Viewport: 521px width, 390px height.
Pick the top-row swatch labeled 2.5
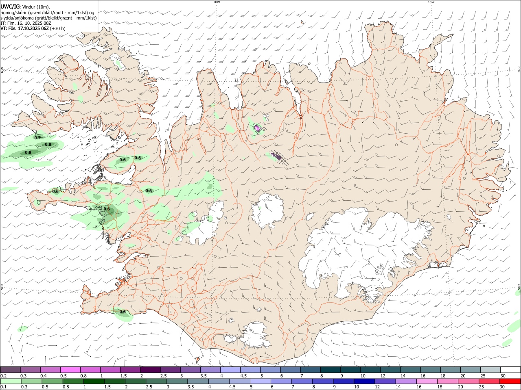(x=170, y=370)
